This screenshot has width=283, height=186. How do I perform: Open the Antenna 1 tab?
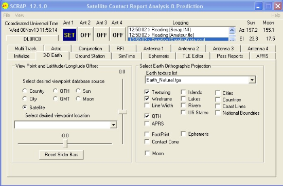pyautogui.click(x=153, y=49)
